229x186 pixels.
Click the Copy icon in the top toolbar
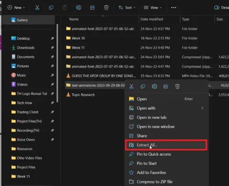coord(51,7)
